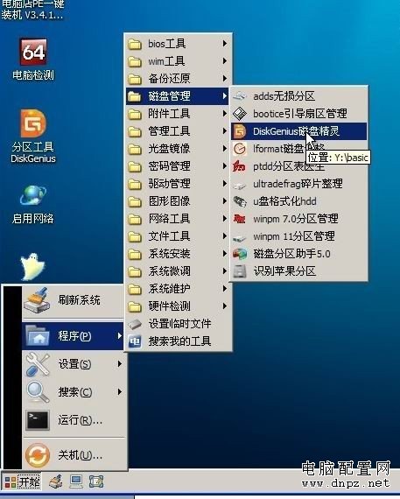Click the ghost desktop icon

pyautogui.click(x=32, y=267)
